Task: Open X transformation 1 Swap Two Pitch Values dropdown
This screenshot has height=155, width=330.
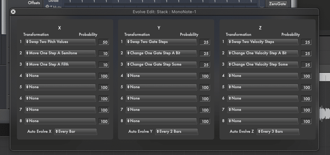Action: point(60,41)
